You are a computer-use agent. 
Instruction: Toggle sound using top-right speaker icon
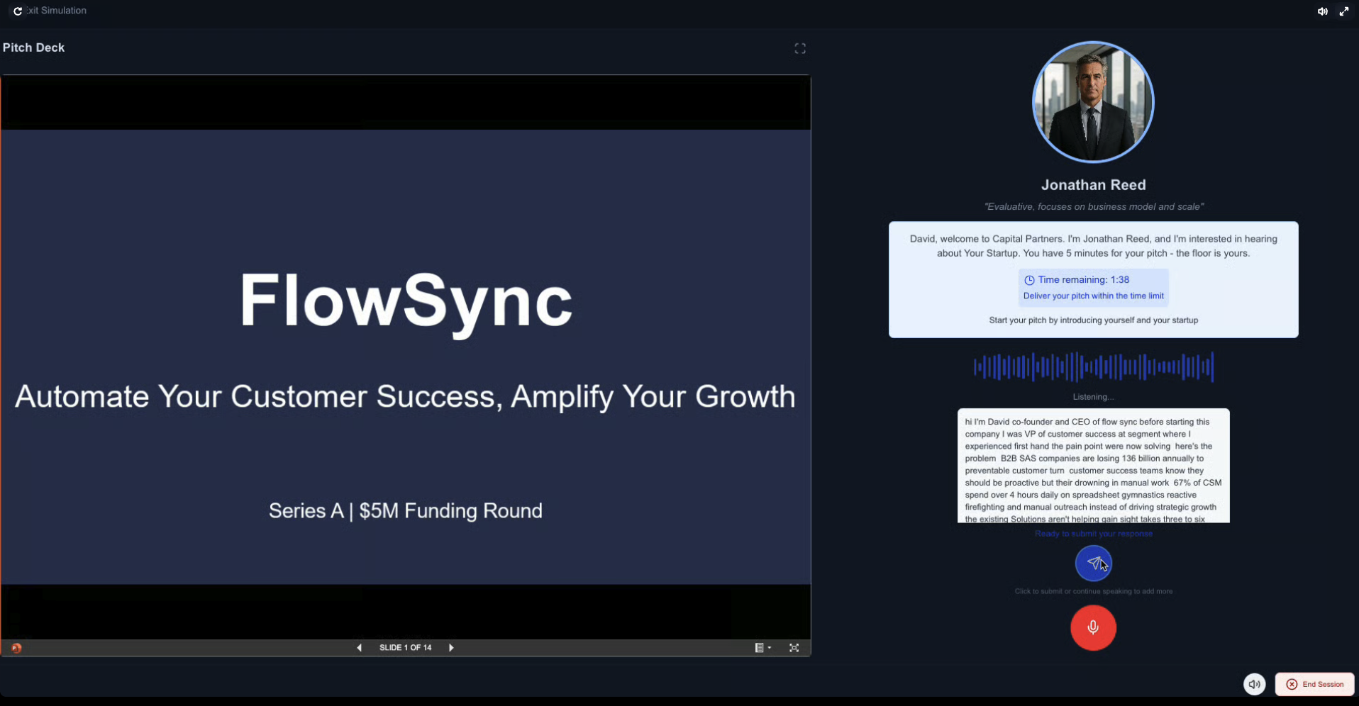[1322, 11]
